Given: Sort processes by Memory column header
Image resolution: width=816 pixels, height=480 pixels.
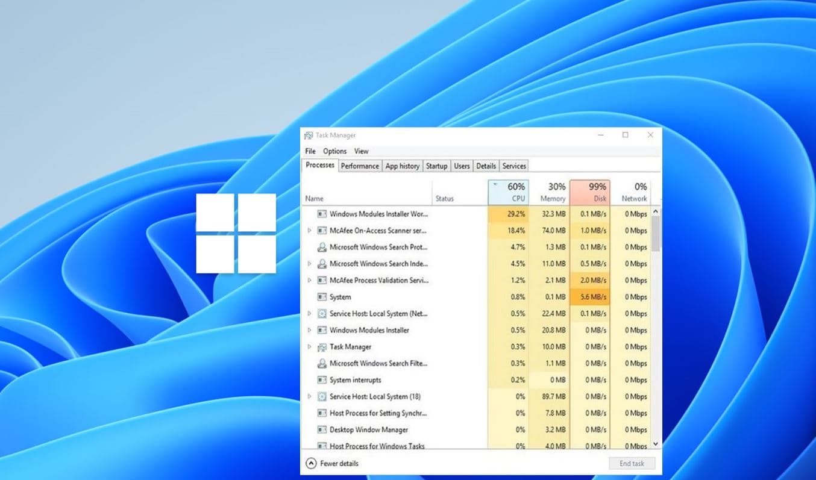Looking at the screenshot, I should pos(549,192).
